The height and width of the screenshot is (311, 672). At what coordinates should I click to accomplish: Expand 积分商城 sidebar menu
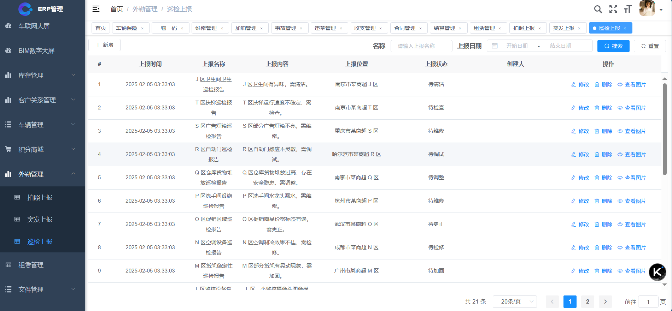pos(42,149)
